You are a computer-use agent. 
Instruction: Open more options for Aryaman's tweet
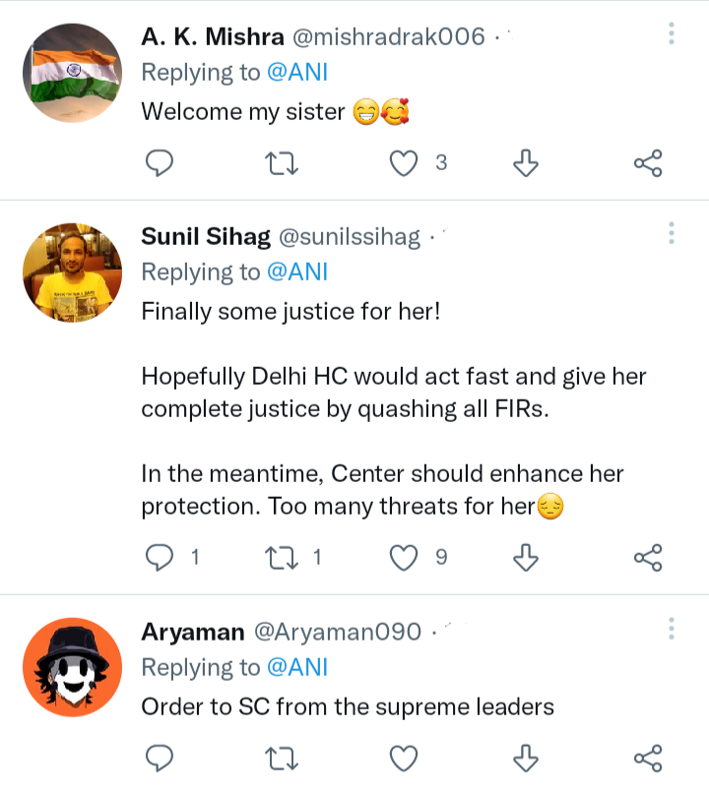click(x=672, y=628)
